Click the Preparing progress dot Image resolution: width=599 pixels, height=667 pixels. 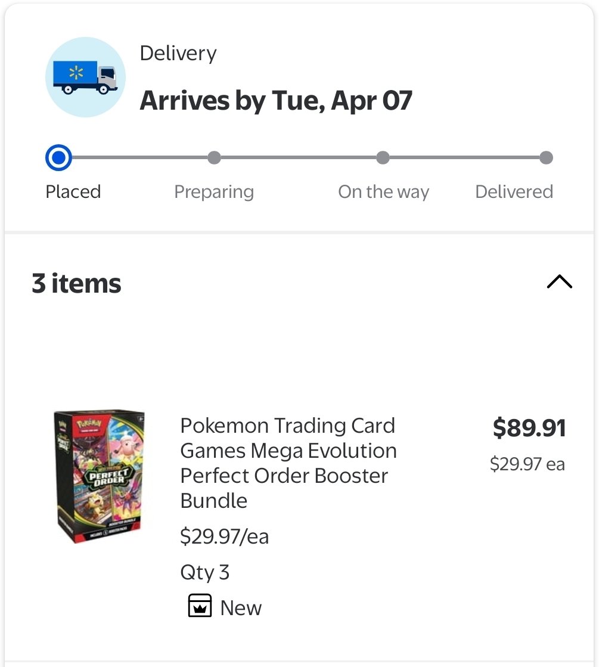(x=214, y=158)
